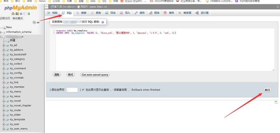Open the ky_novel_chapter table link
Image resolution: width=280 pixels, height=133 pixels.
tap(21, 106)
